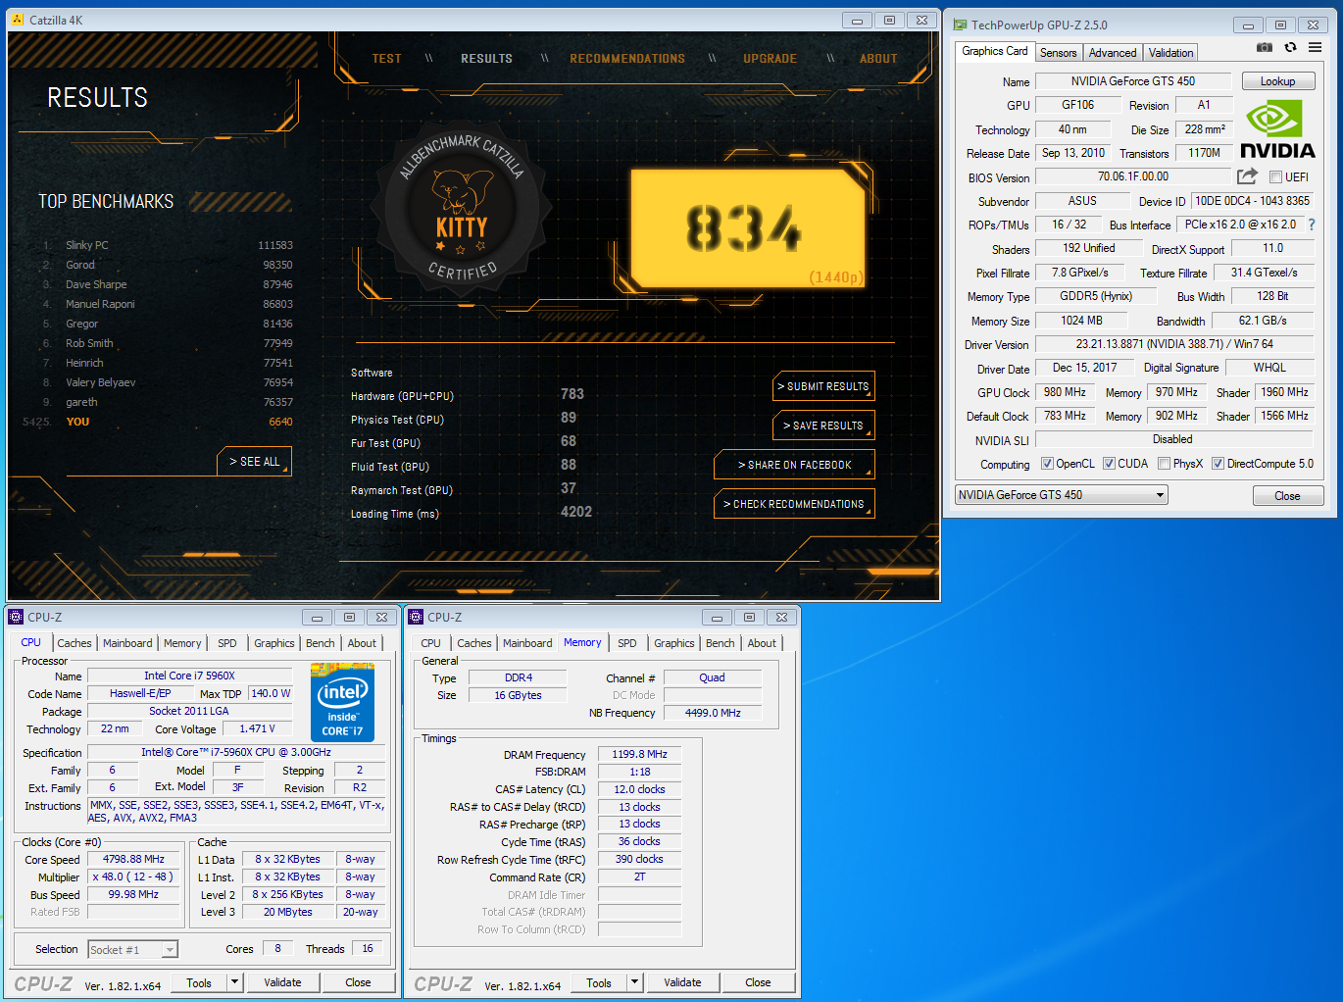This screenshot has height=1002, width=1343.
Task: Click SAVE RESULTS in Catzilla
Action: (823, 426)
